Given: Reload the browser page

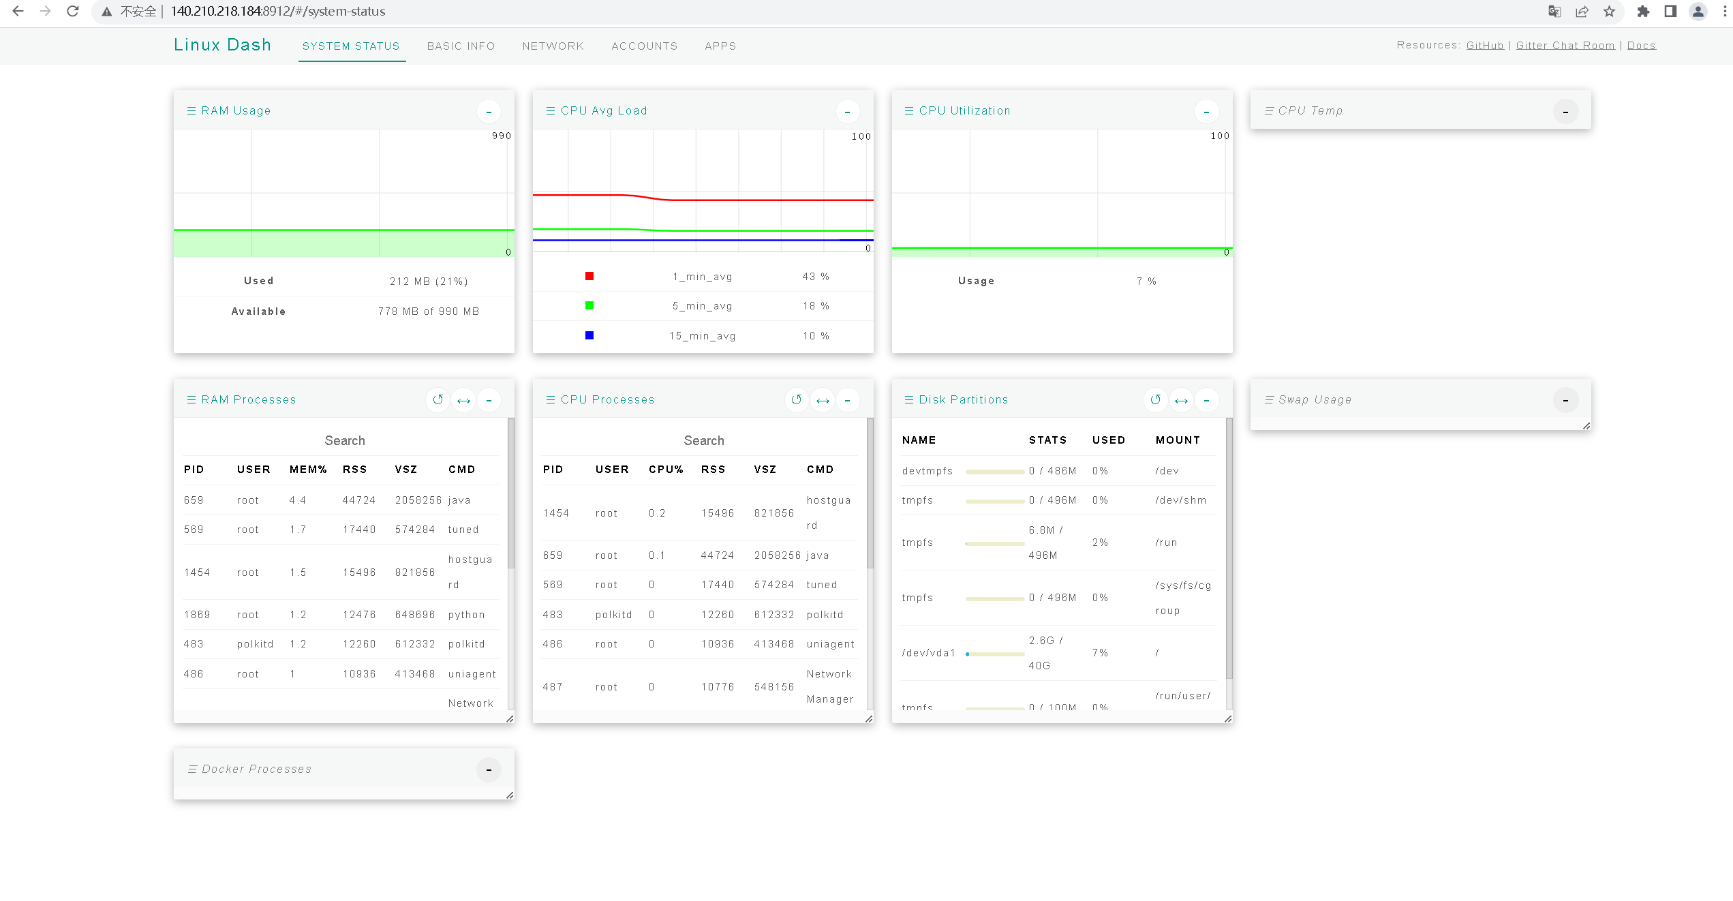Looking at the screenshot, I should click(x=73, y=12).
